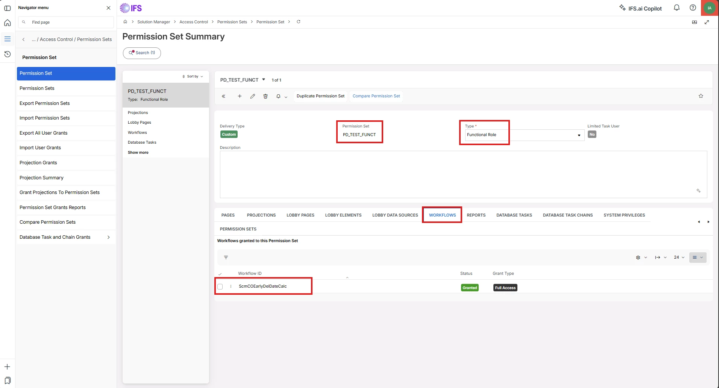The height and width of the screenshot is (388, 719).
Task: Open the help question mark icon
Action: pyautogui.click(x=693, y=8)
